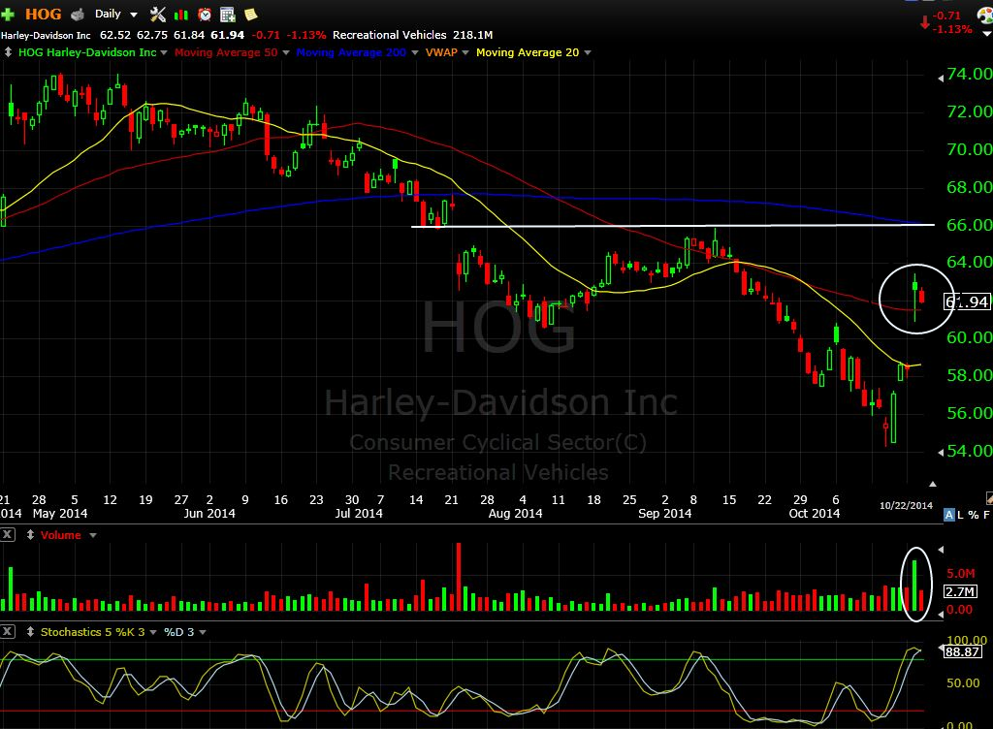Close the Stochastics pane with its X
This screenshot has width=993, height=729.
[7, 631]
